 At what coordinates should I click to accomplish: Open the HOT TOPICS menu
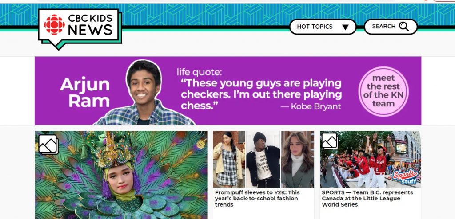323,27
